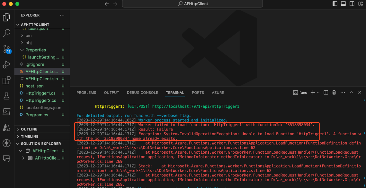Expand the bin folder
Screen dimensions: 366x188
coord(42,35)
